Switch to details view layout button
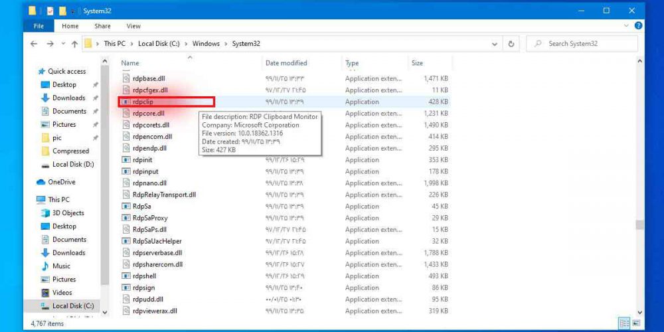The image size is (664, 332). click(624, 323)
